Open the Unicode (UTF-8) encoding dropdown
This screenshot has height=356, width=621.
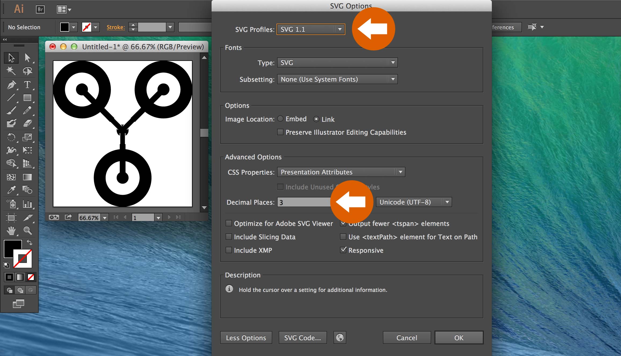coord(414,202)
